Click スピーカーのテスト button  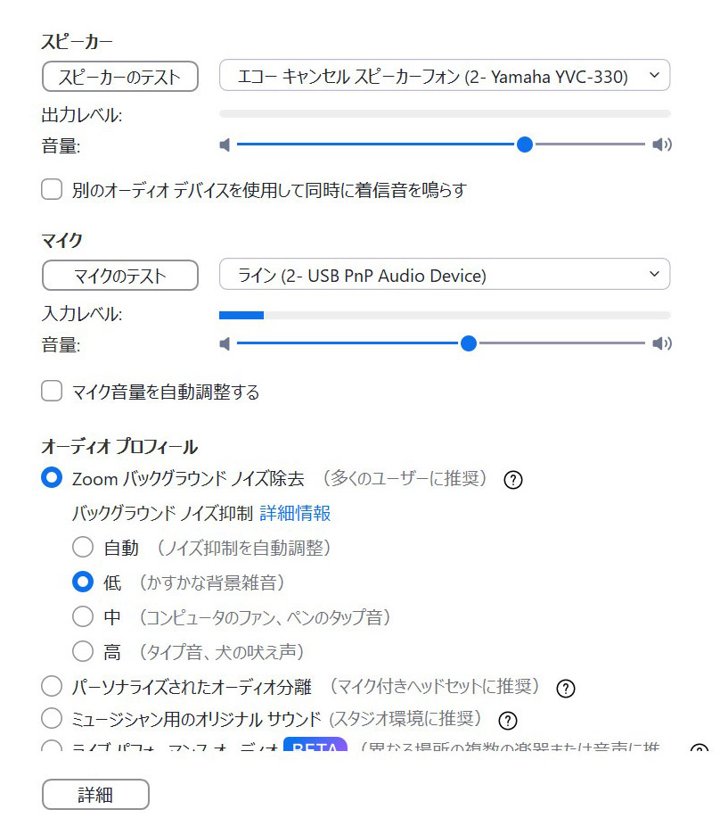click(119, 77)
